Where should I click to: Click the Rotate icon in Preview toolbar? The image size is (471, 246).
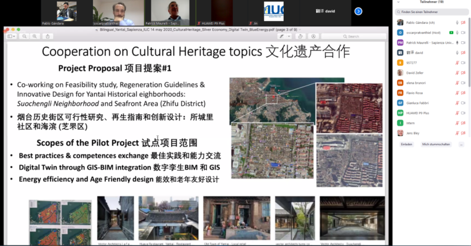click(300, 36)
